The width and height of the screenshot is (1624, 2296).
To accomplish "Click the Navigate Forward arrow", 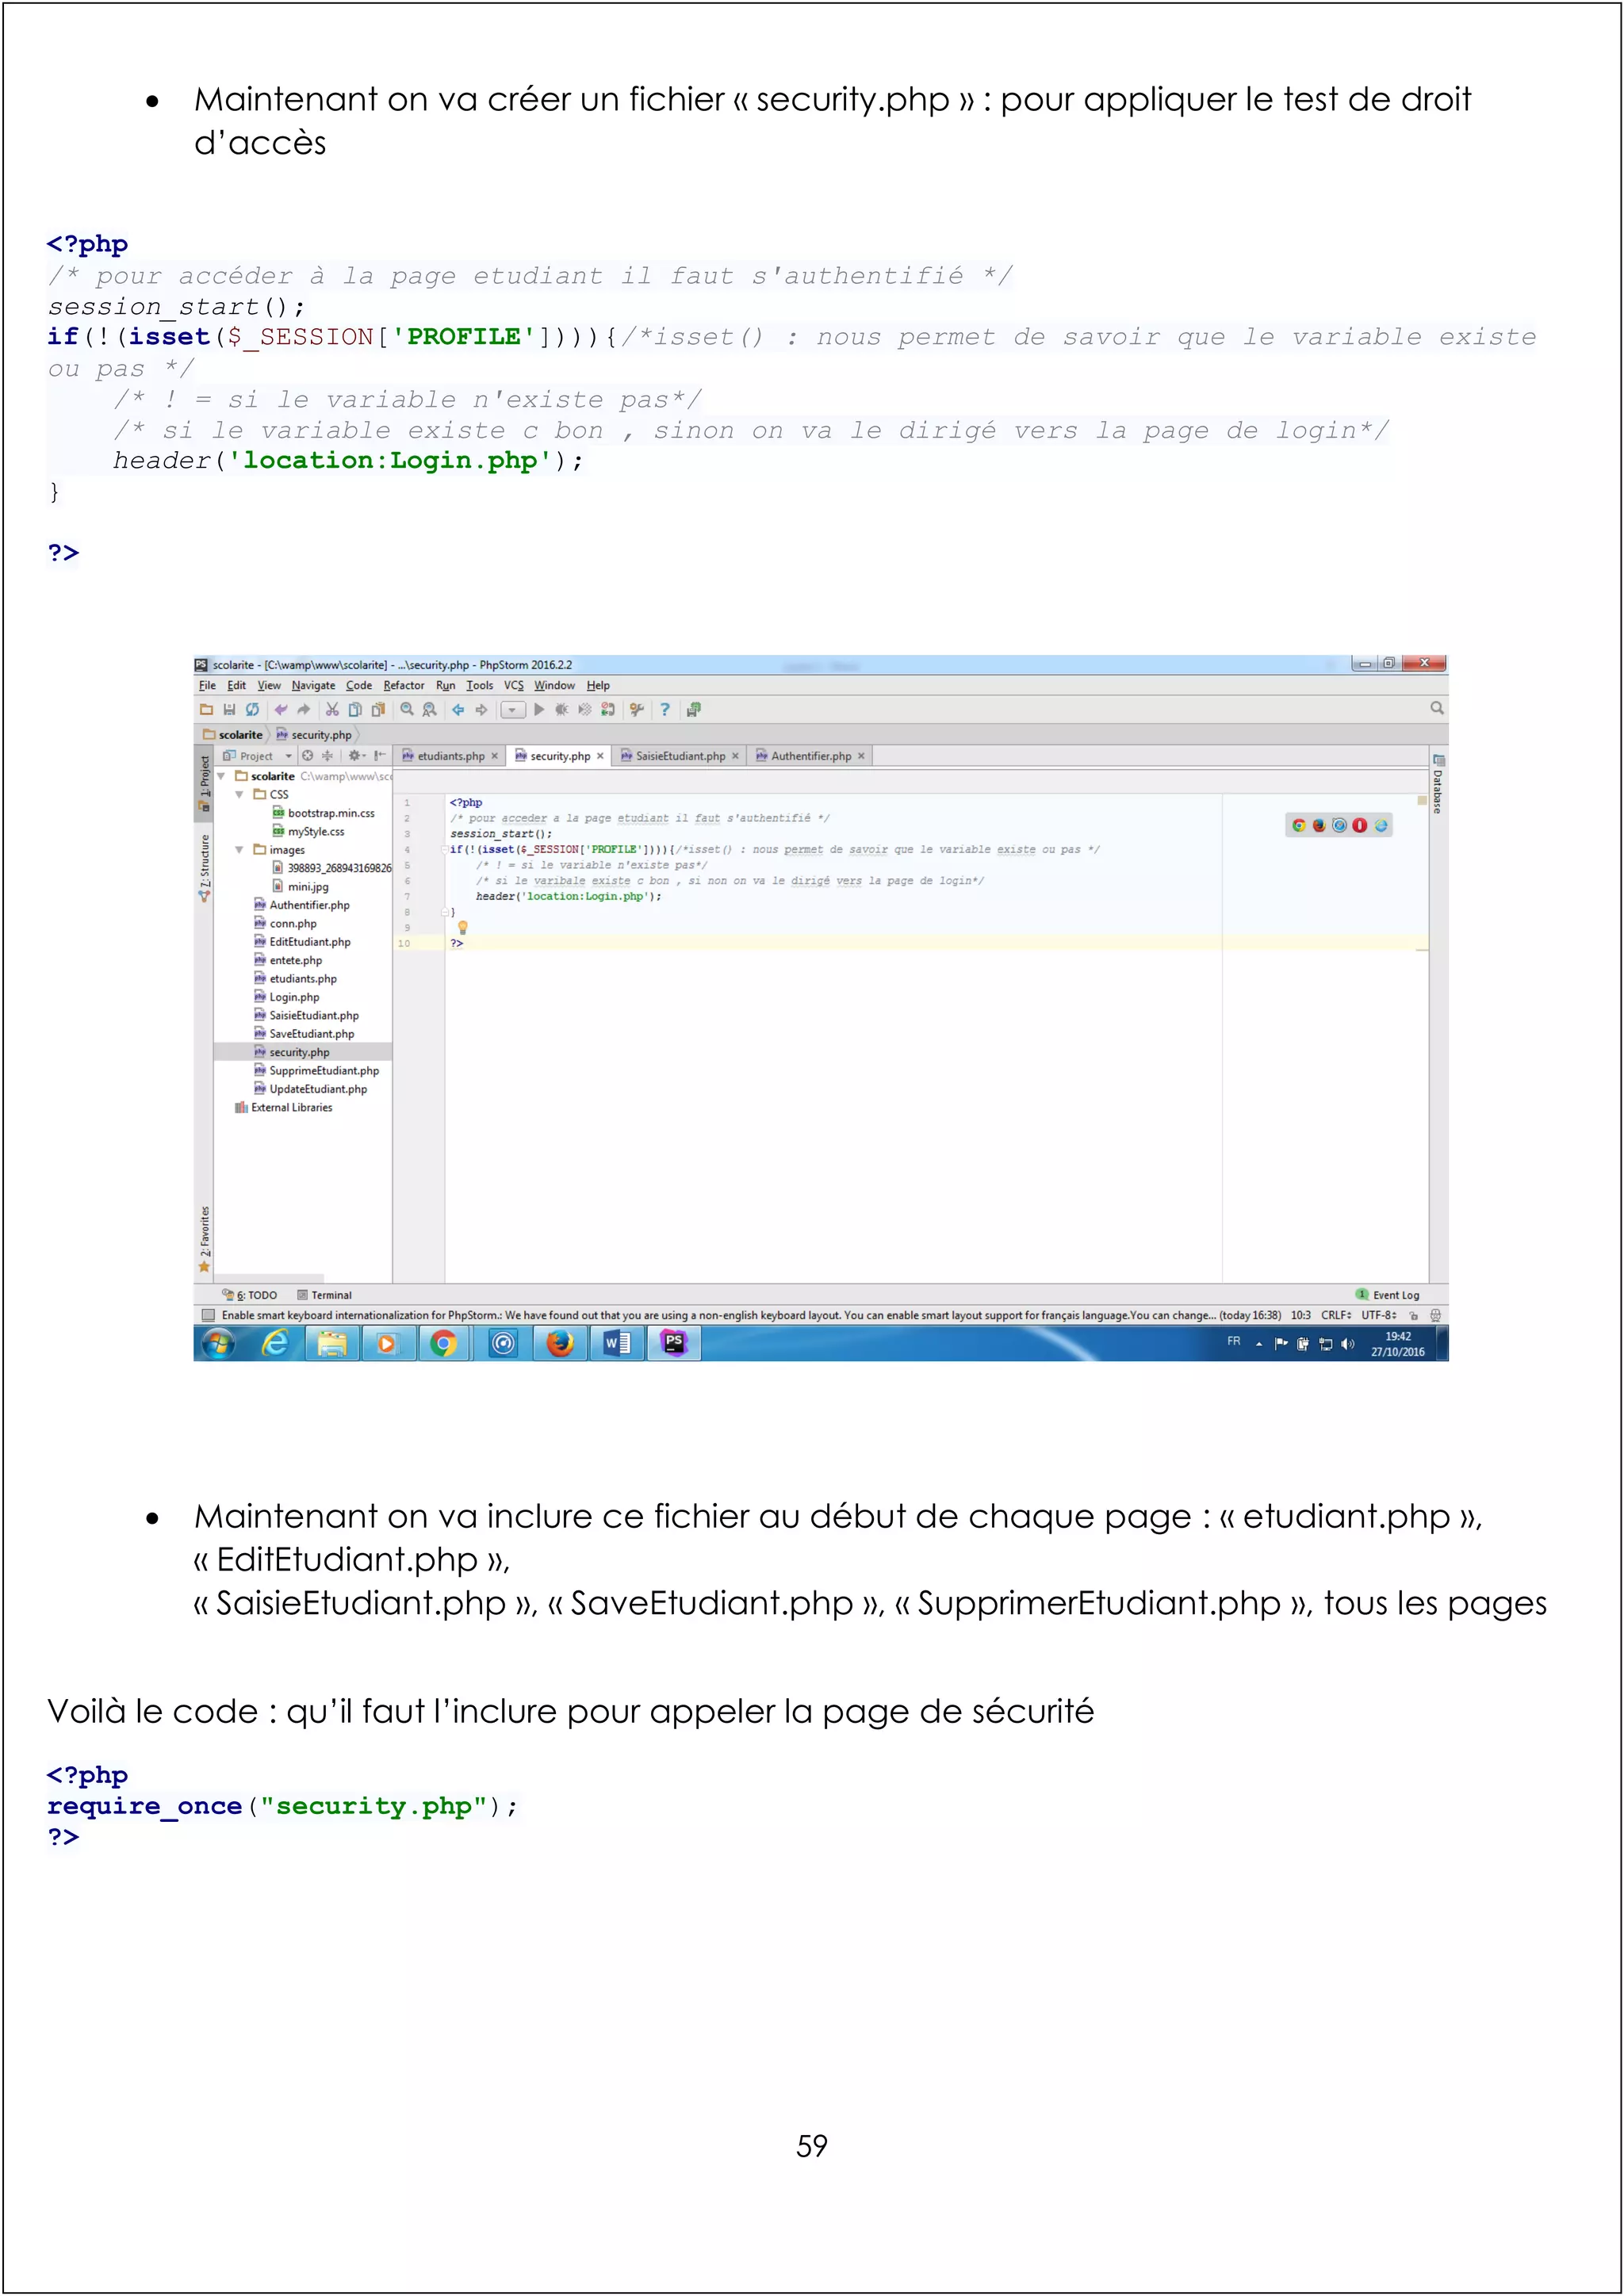I will (481, 709).
